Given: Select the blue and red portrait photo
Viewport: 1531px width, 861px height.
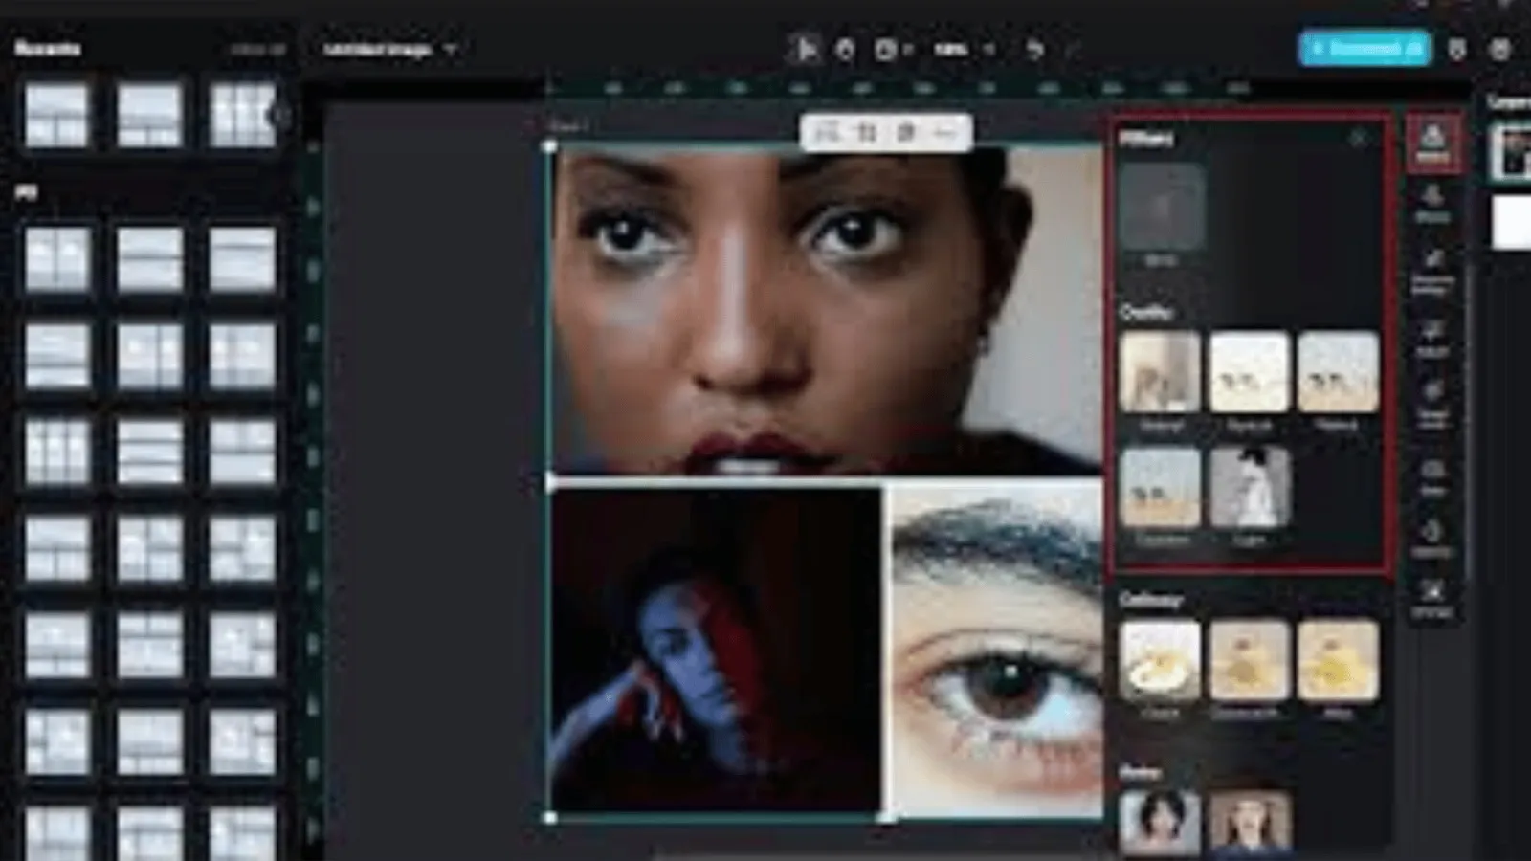Looking at the screenshot, I should coord(716,651).
